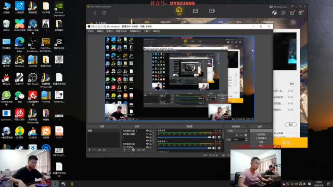Viewport: 333px width, 187px height.
Task: Mute the first Desktop Audio channel
Action: [x=214, y=137]
